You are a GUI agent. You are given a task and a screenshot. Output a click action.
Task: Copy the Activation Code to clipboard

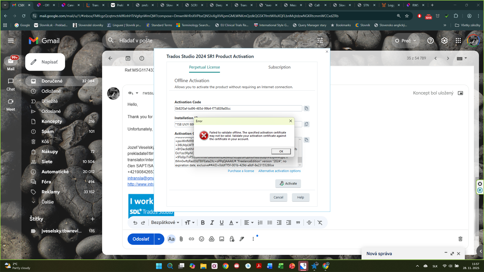pyautogui.click(x=307, y=108)
